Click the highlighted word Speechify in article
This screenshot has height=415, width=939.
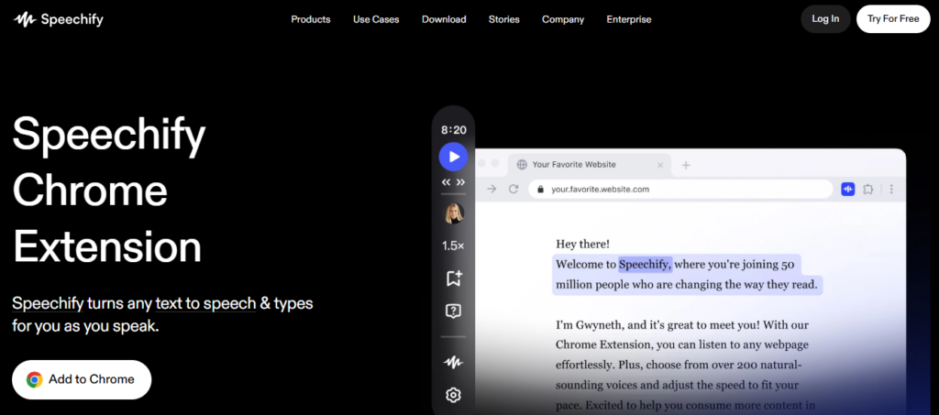[x=645, y=265]
